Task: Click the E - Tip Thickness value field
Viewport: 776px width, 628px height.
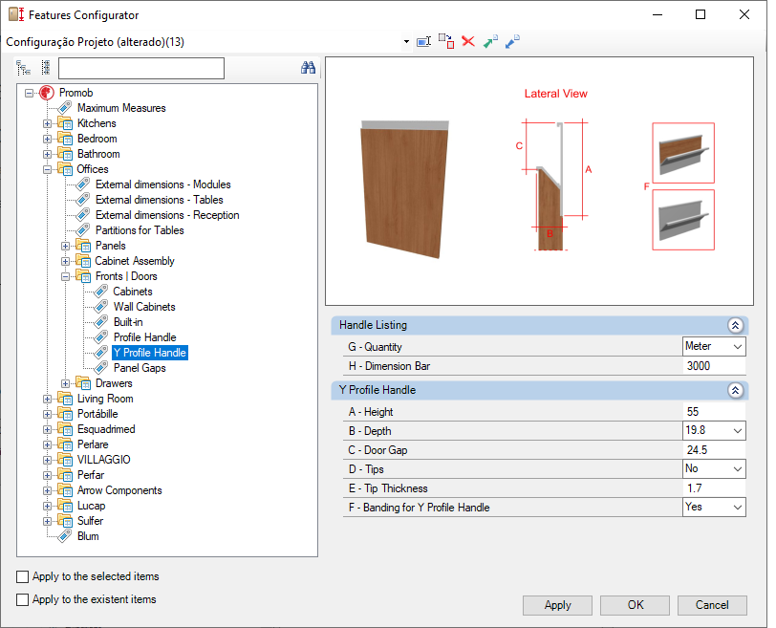Action: coord(714,487)
